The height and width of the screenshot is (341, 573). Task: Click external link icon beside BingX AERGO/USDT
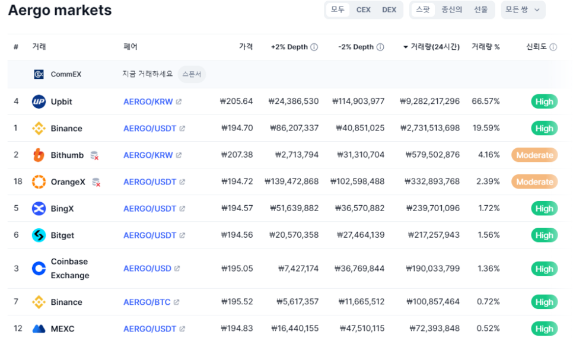pos(182,208)
